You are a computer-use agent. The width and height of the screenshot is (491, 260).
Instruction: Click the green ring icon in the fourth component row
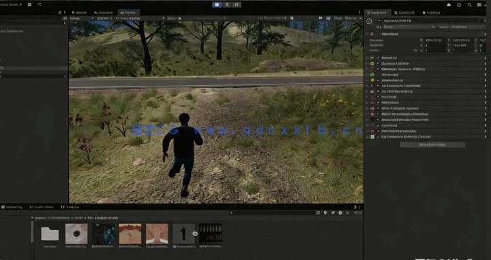372,75
